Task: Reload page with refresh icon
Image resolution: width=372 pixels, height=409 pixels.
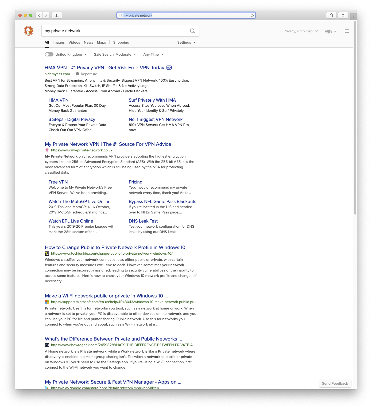Action: (252, 15)
